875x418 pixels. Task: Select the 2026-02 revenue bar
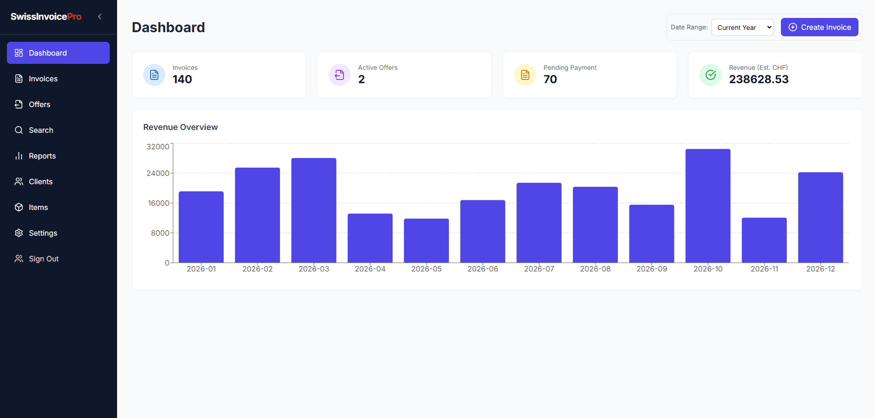[x=258, y=215]
